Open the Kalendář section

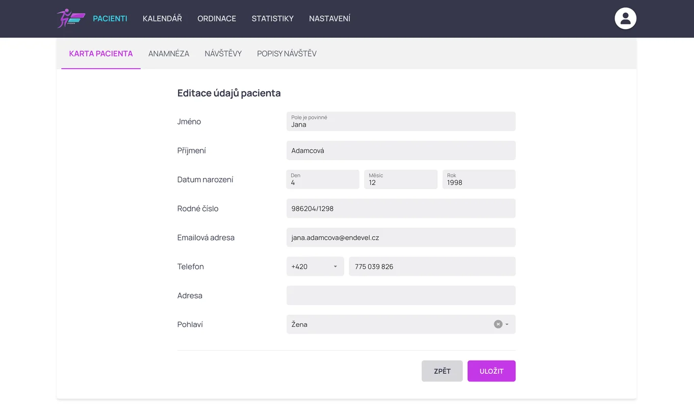pyautogui.click(x=162, y=18)
